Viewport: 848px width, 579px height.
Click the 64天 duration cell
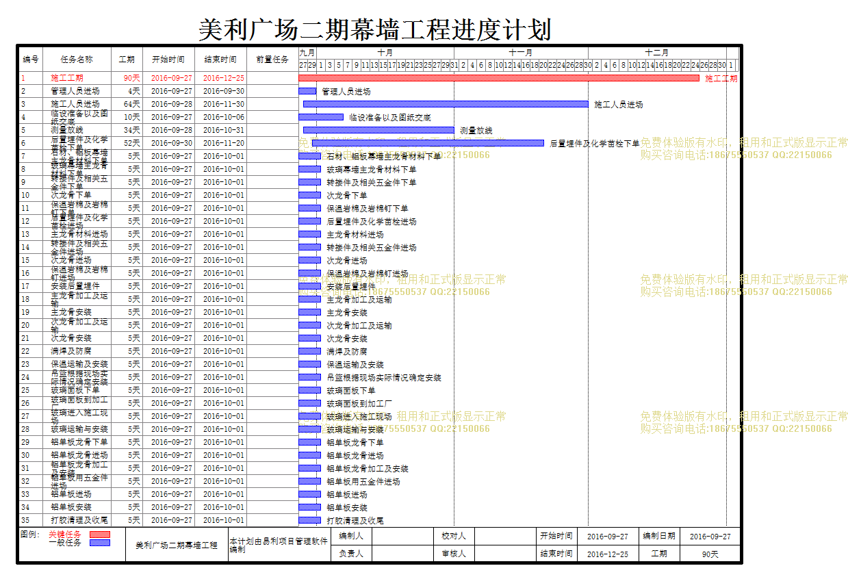[127, 104]
